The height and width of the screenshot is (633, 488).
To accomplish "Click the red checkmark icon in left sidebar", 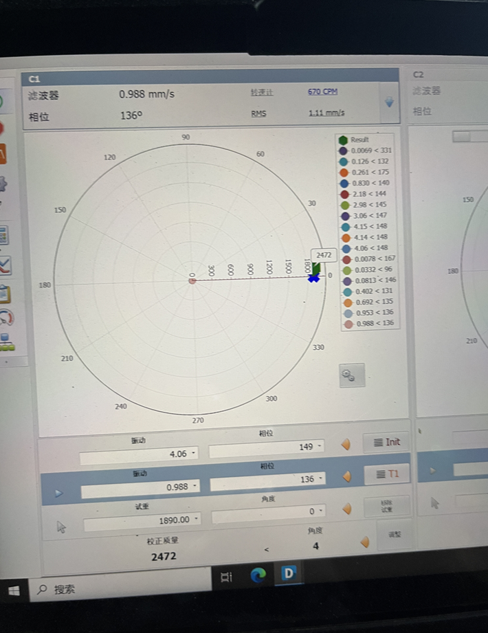I will [5, 265].
